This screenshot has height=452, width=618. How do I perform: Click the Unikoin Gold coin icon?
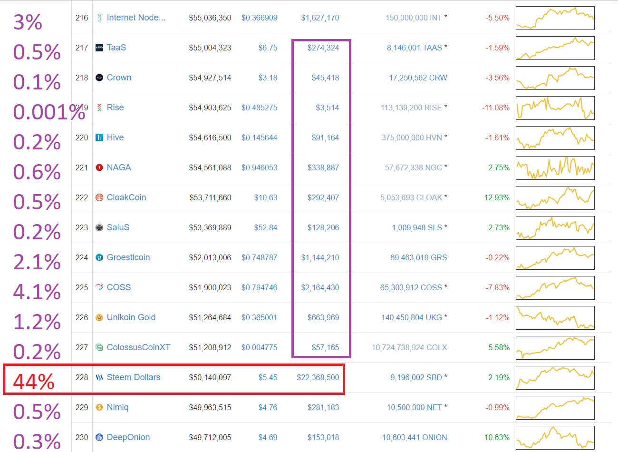coord(99,317)
